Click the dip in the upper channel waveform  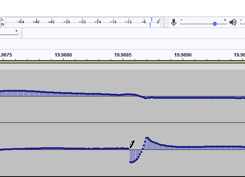146,98
